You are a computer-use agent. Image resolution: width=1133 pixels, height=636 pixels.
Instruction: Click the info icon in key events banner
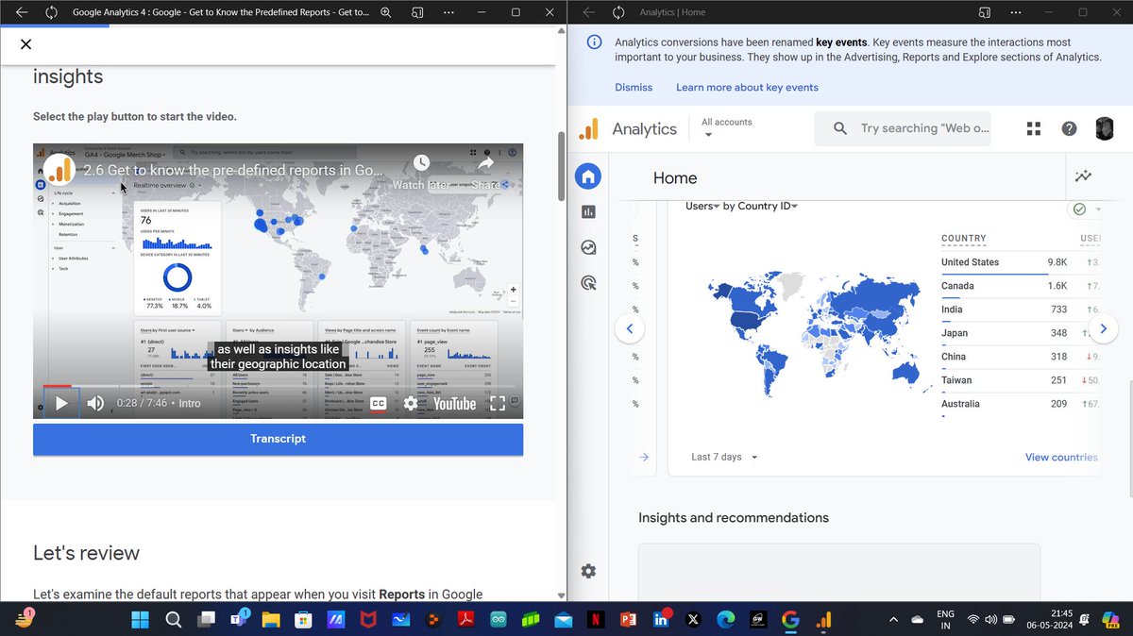pyautogui.click(x=595, y=42)
